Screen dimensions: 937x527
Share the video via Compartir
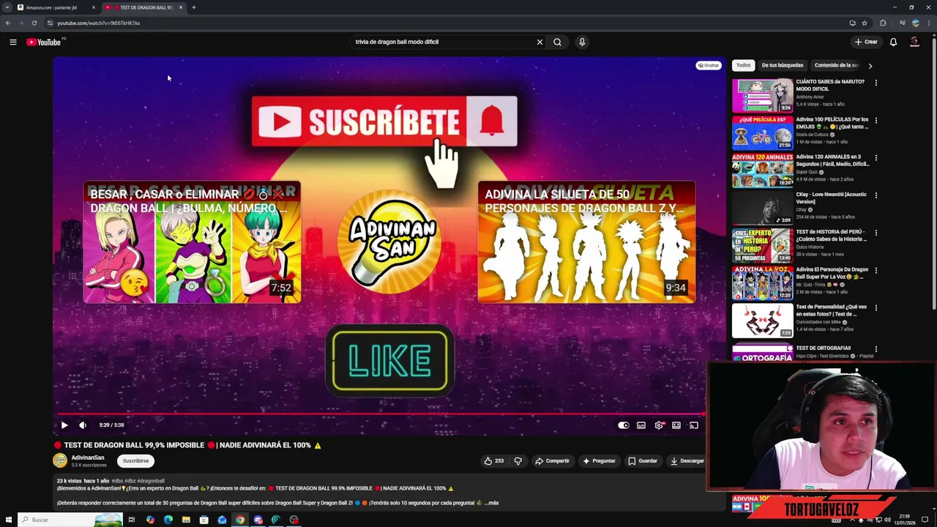552,461
